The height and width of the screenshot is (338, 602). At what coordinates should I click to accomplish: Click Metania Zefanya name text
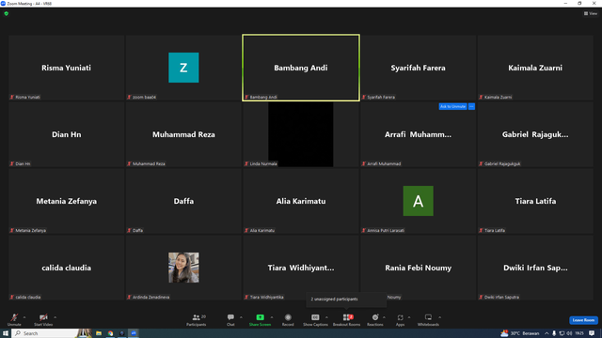(67, 201)
